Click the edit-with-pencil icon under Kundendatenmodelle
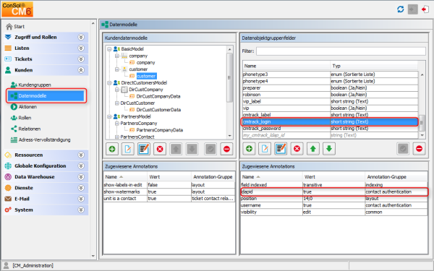Screen dimensions: 434x271 [x=144, y=149]
